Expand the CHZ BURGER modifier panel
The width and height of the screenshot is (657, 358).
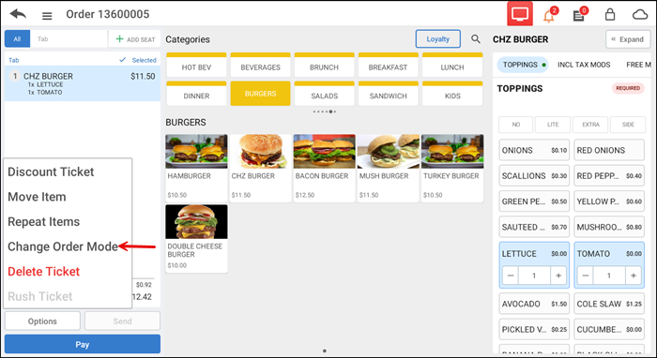628,39
